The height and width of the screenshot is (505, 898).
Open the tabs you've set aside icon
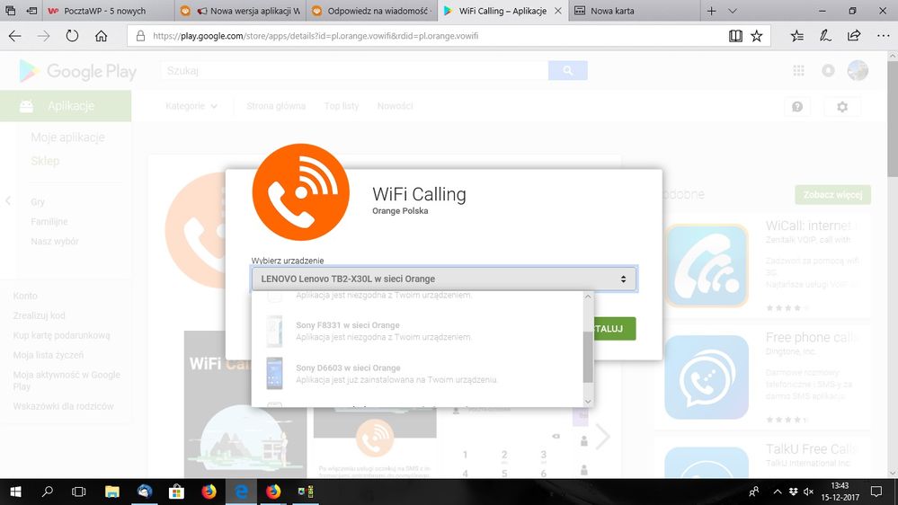click(x=10, y=11)
